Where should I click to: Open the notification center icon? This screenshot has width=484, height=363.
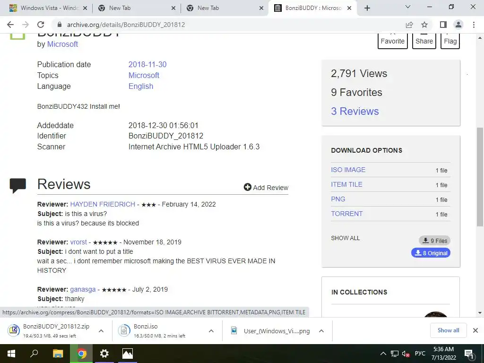click(469, 354)
